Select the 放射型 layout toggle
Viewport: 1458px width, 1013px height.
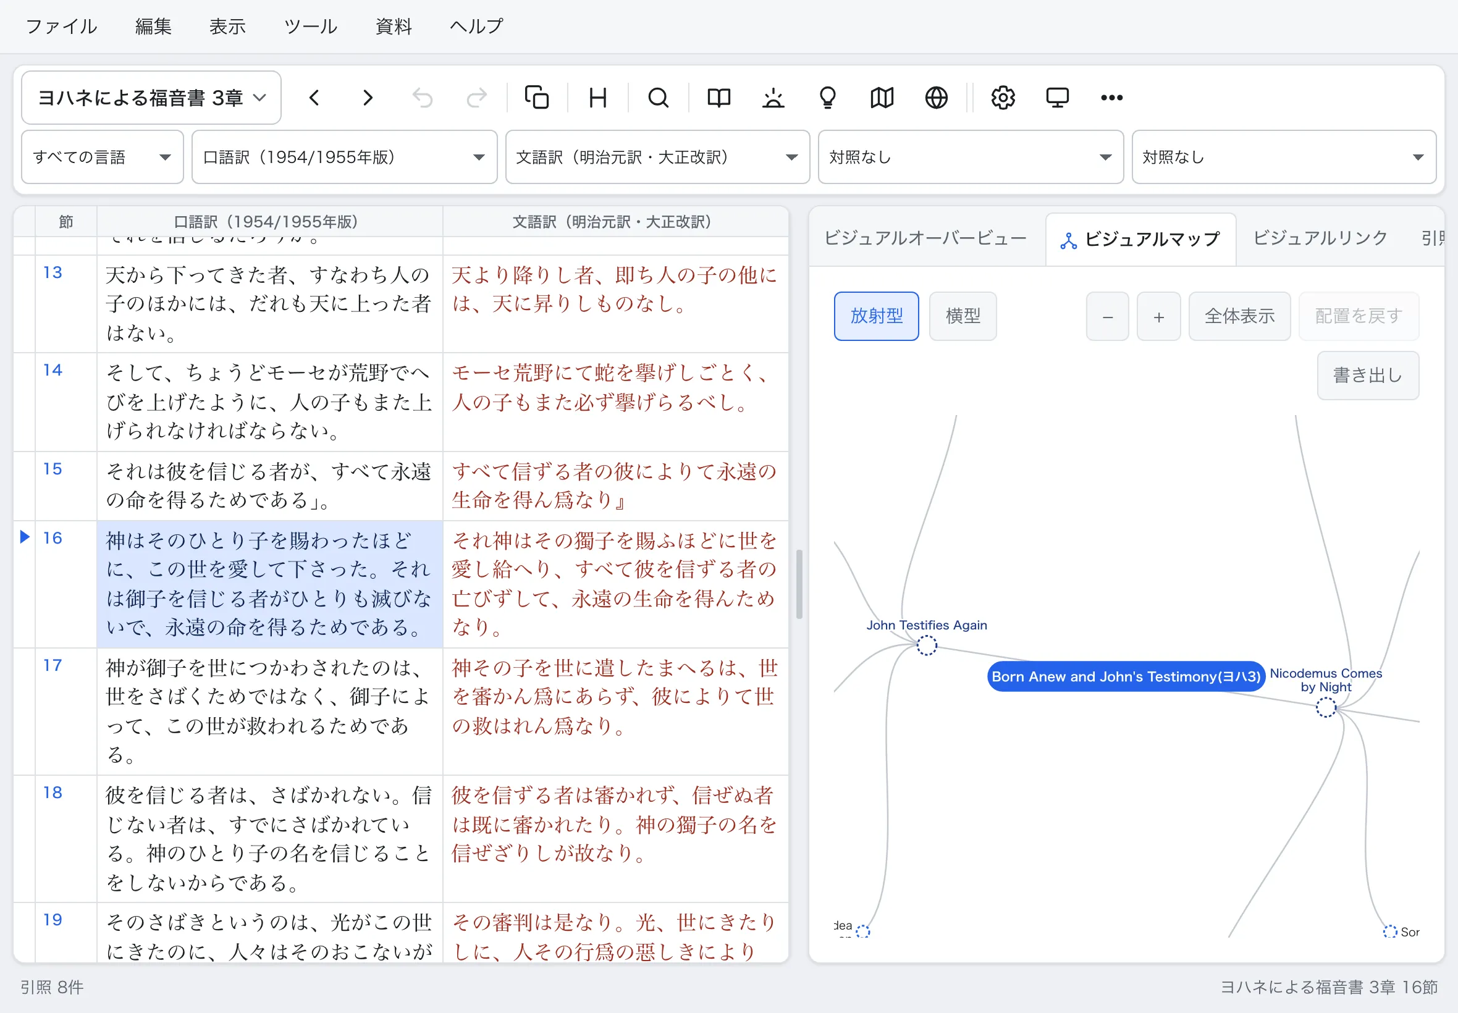(877, 316)
